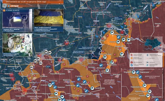
Task: Click the Новопавловка town label
Action: 135,13
